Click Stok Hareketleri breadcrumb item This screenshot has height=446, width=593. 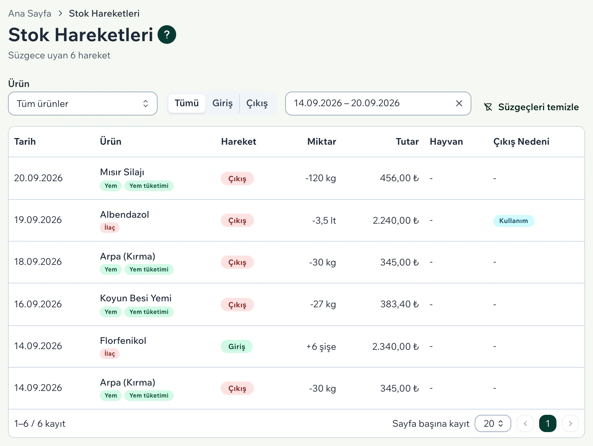pos(104,13)
